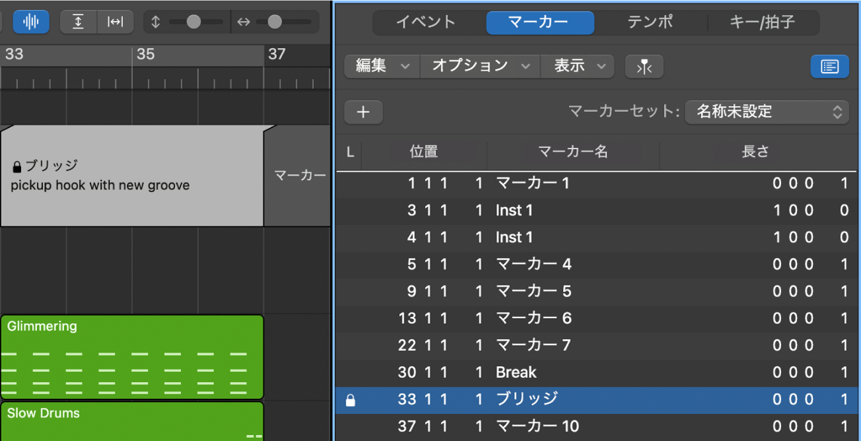The image size is (861, 441).
Task: Click the vertical zoom arrow icon
Action: pyautogui.click(x=156, y=21)
